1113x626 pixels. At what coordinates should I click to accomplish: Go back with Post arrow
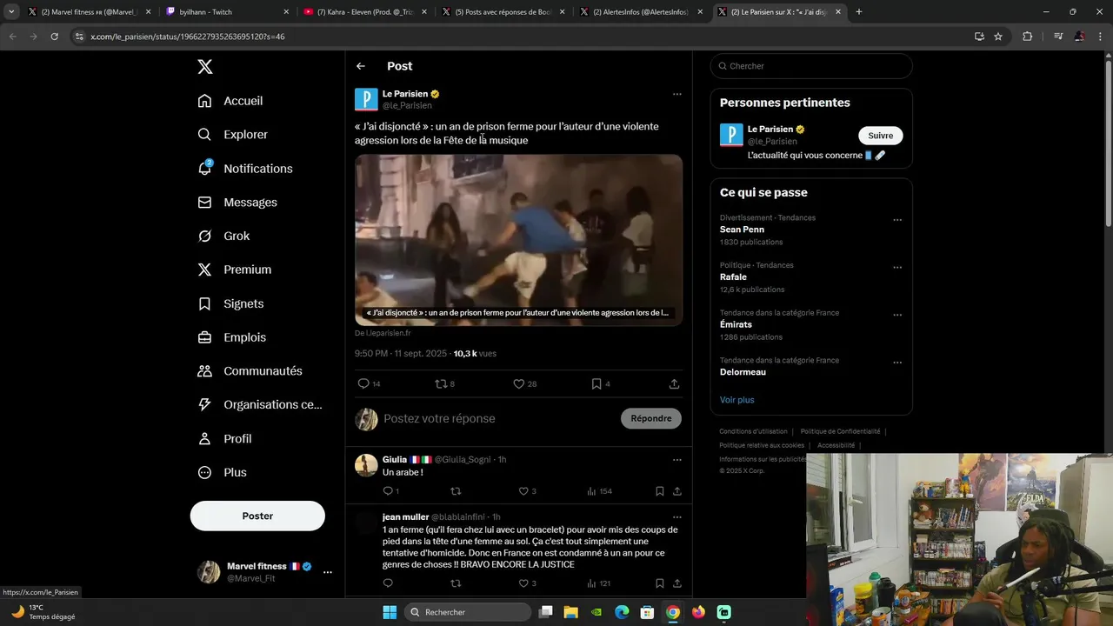(x=361, y=66)
